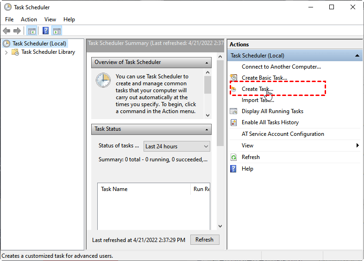Click the Help action in Actions pane
The width and height of the screenshot is (364, 261).
pos(247,169)
